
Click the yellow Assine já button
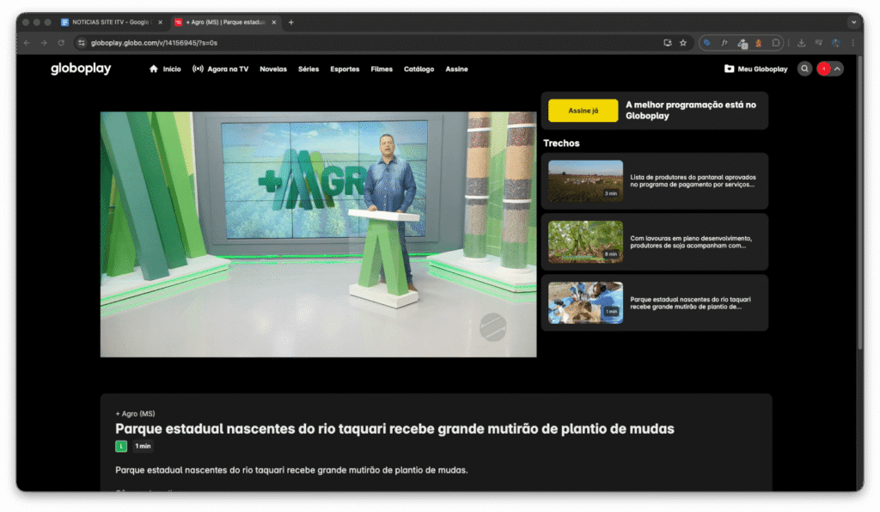[x=584, y=111]
